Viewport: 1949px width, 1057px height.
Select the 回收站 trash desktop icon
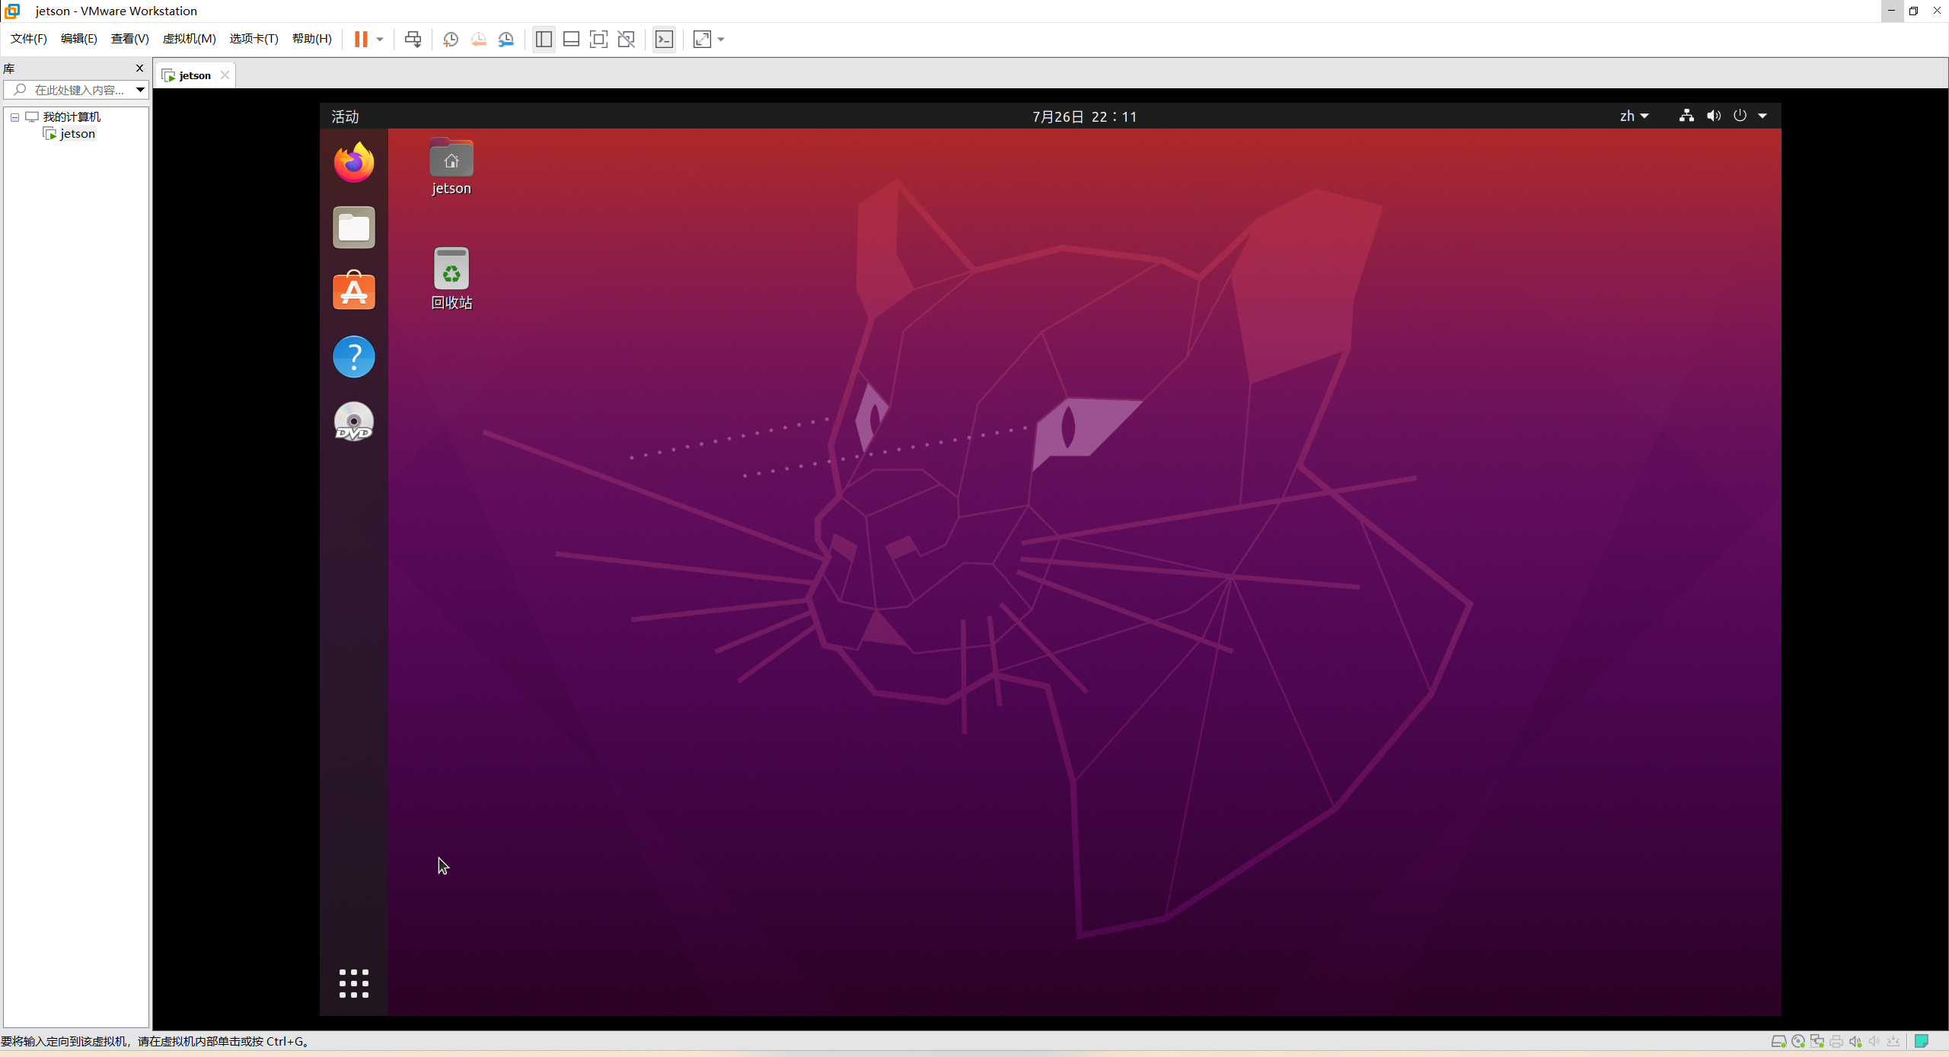point(451,279)
